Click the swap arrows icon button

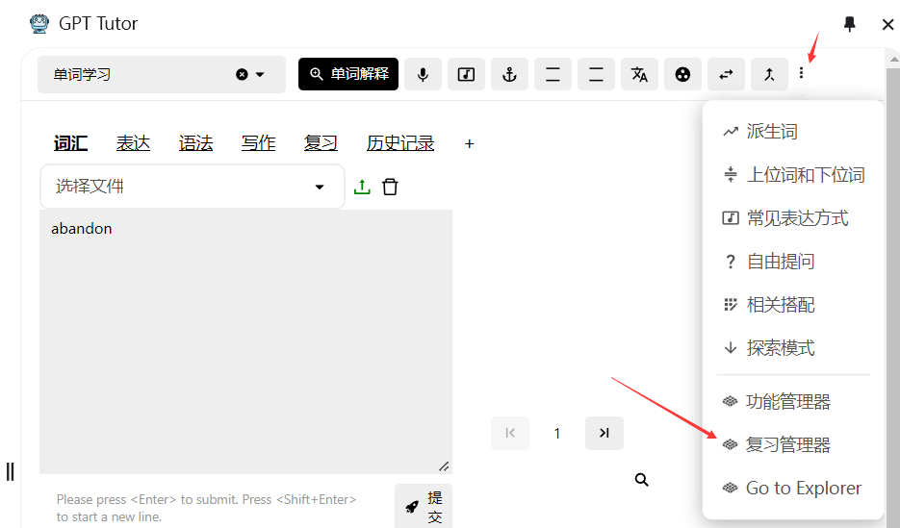click(726, 74)
